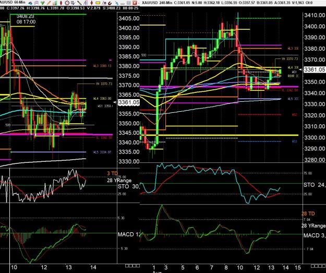
Task: Click the 3280.00 price on 240-Min axis
Action: [x=315, y=160]
